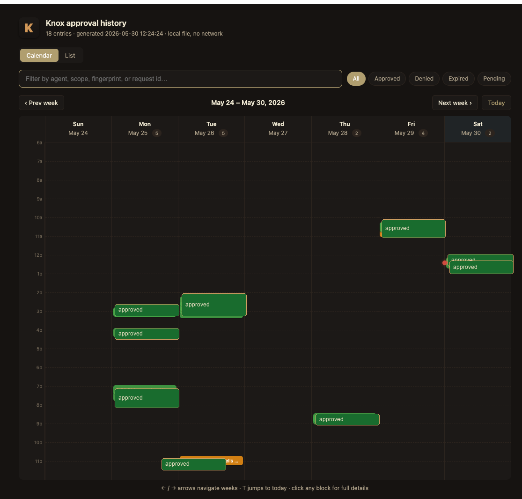
Task: Open Monday's 3p approved block
Action: point(147,310)
